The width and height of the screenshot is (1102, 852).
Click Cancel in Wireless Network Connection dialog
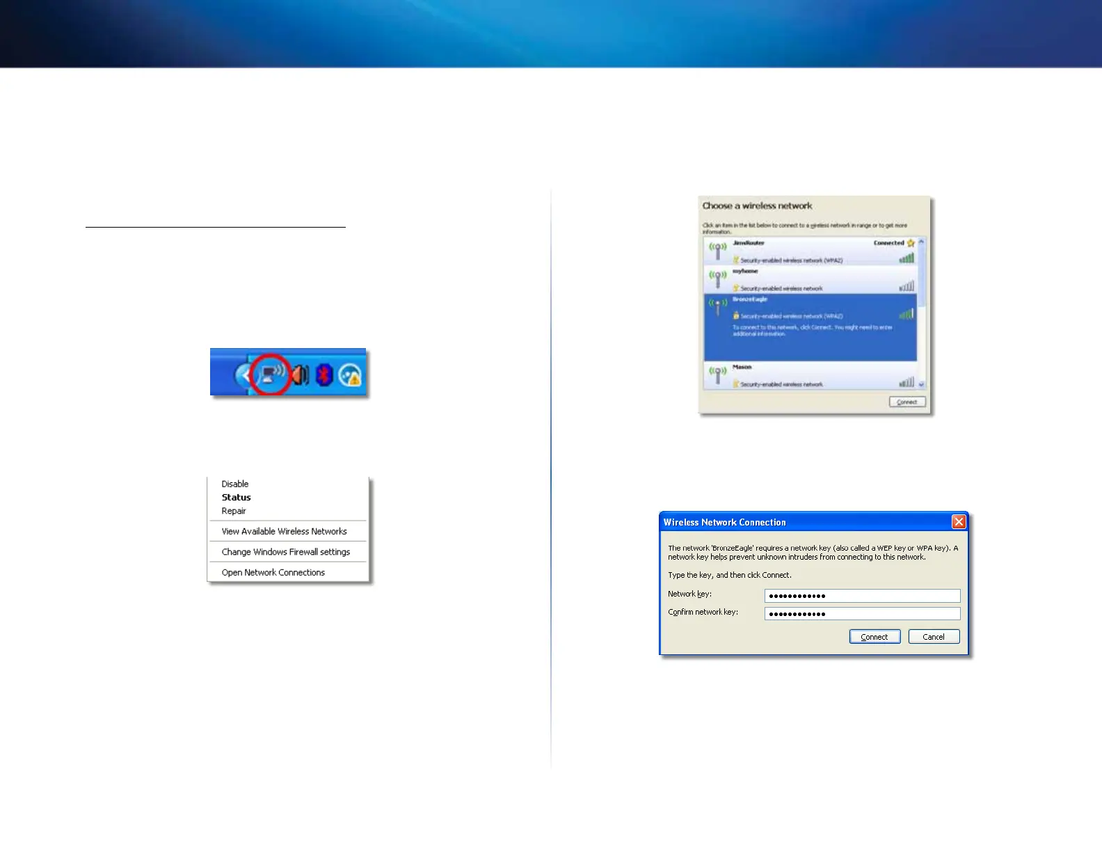[934, 637]
